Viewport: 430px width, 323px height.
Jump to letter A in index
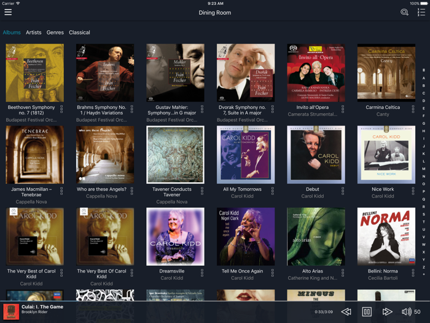coord(424,78)
